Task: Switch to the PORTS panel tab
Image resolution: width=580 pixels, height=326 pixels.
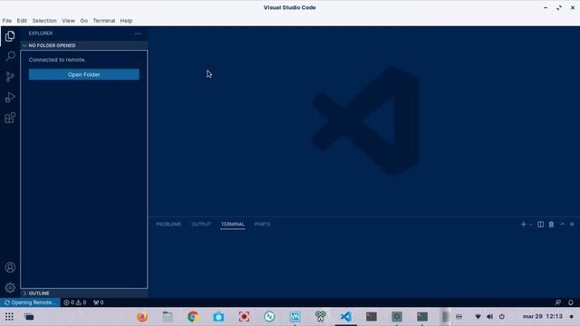Action: pos(262,225)
